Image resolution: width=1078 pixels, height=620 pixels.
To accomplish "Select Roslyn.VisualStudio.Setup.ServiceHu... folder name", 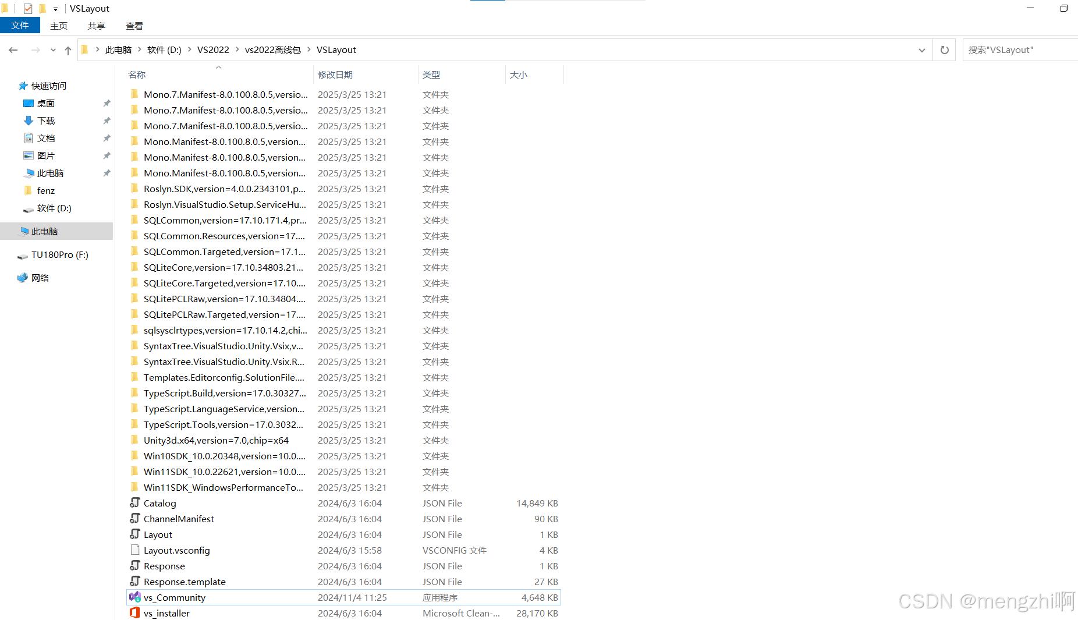I will 225,204.
